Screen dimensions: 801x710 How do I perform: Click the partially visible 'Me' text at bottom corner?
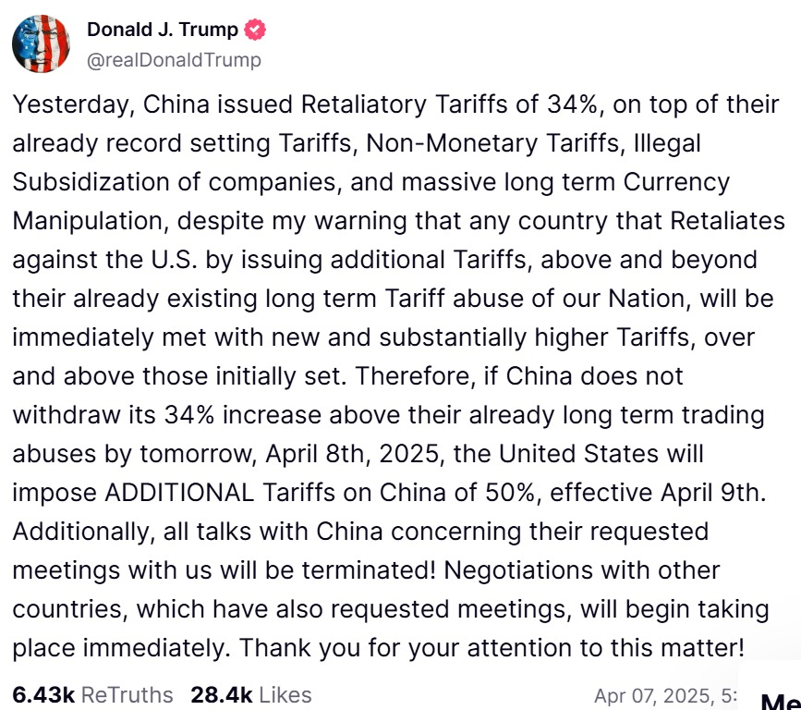(x=781, y=702)
